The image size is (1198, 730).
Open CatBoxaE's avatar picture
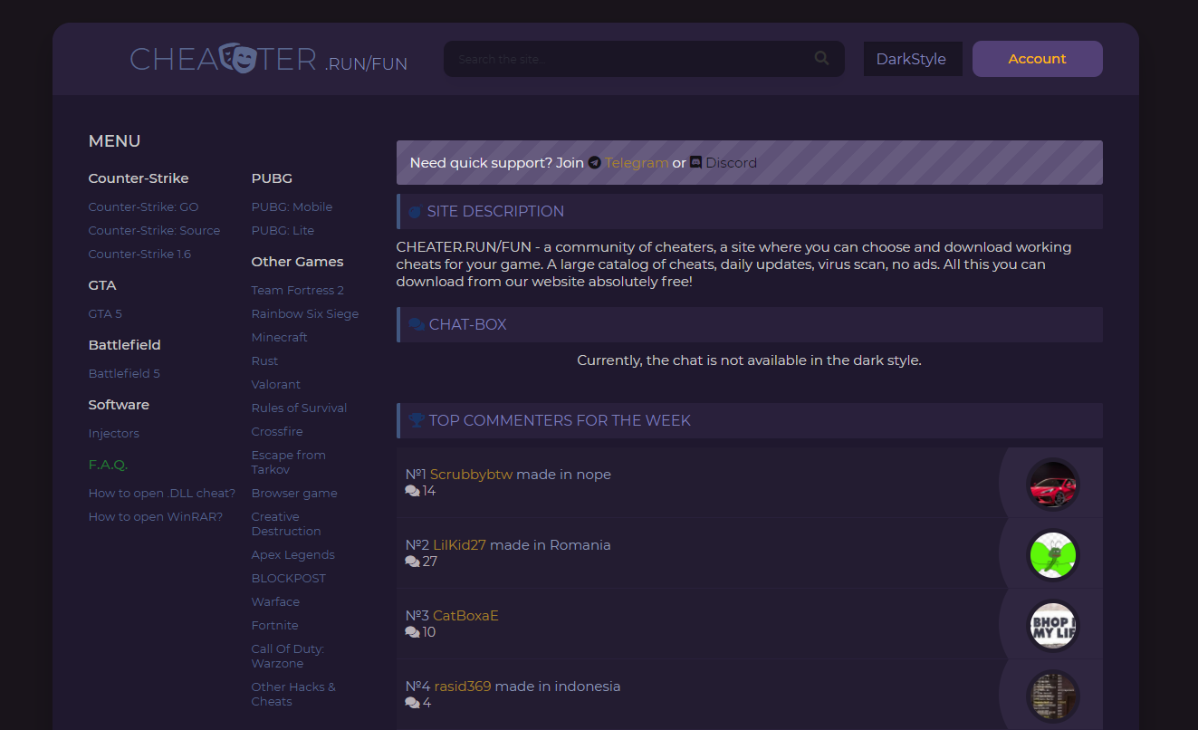[1053, 625]
